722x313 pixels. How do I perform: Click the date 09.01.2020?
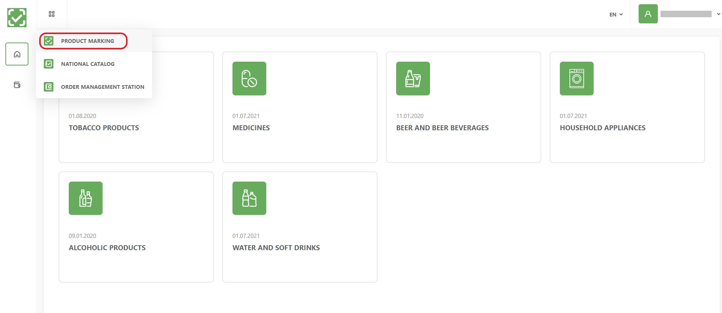[x=82, y=236]
